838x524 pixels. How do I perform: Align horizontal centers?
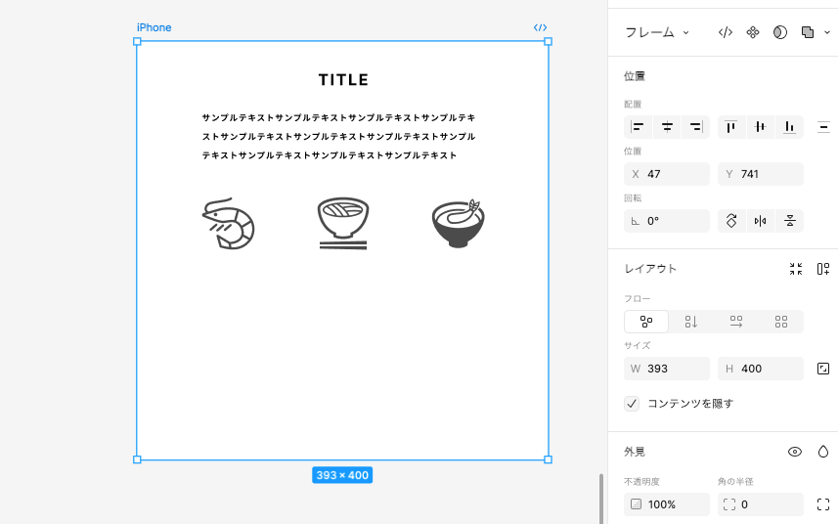tap(667, 127)
